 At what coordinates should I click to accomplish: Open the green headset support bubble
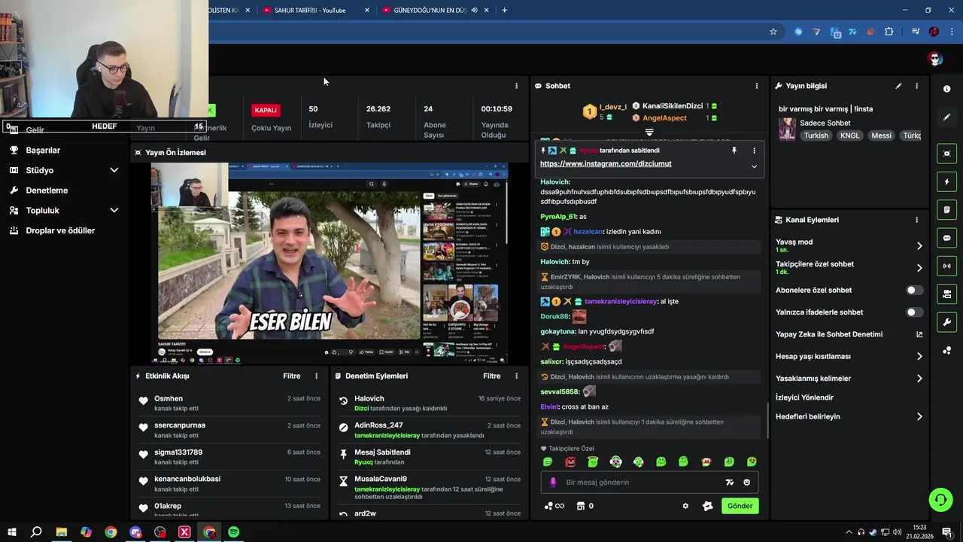pos(940,499)
